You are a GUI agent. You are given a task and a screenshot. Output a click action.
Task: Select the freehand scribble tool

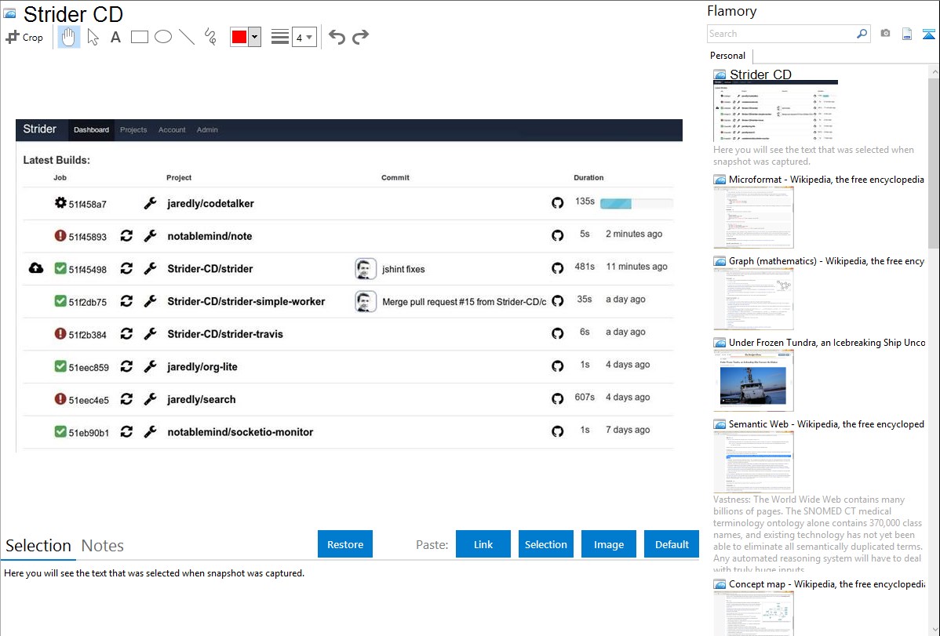210,37
